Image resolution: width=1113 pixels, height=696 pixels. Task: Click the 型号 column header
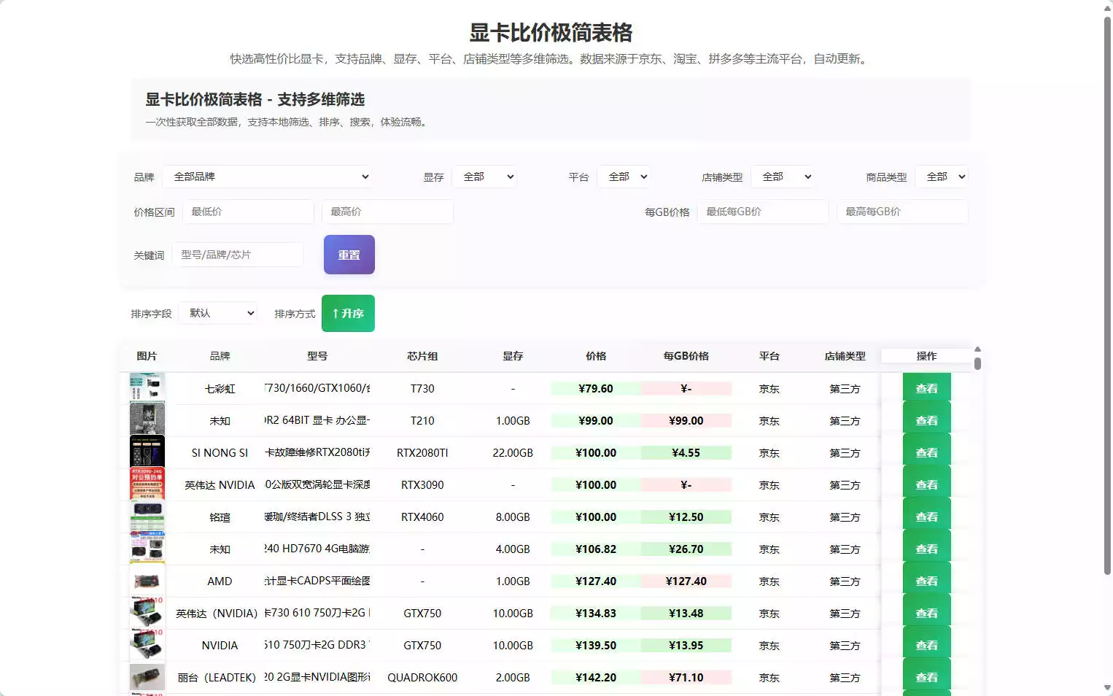(x=317, y=356)
